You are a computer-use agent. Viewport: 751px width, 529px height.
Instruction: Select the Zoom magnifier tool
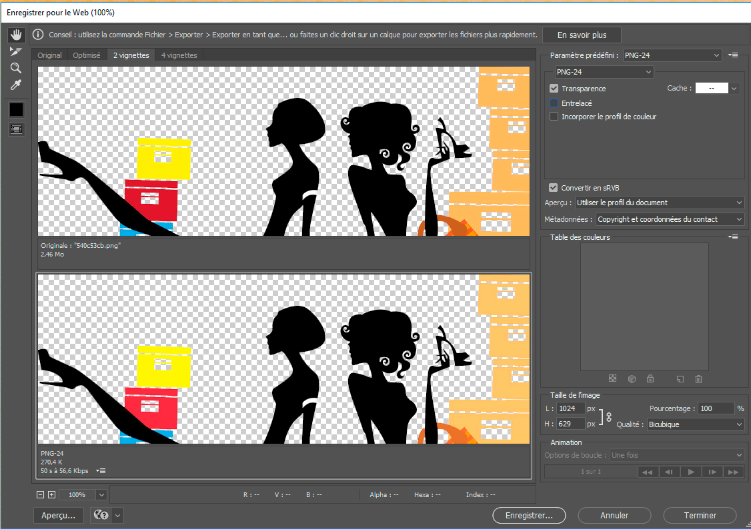click(x=16, y=68)
